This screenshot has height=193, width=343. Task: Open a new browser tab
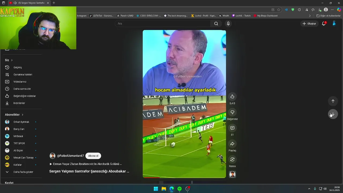pos(54,3)
